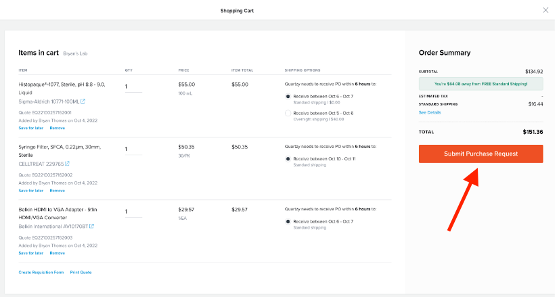This screenshot has width=559, height=297.
Task: Edit quantity field for Histopaque-1077
Action: point(133,87)
